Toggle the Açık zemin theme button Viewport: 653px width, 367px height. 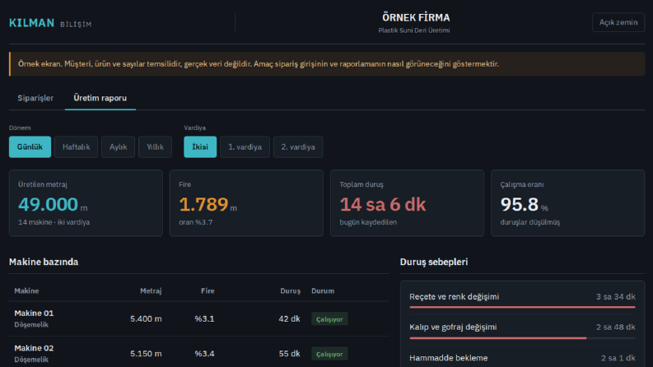tap(618, 22)
